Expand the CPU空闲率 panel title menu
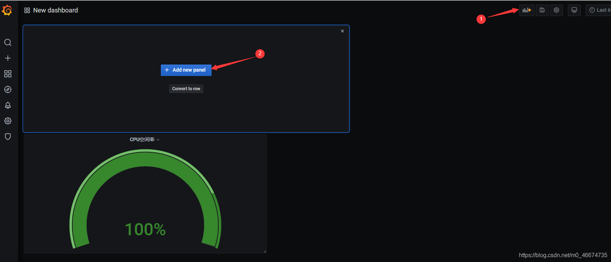This screenshot has height=262, width=611. [144, 139]
